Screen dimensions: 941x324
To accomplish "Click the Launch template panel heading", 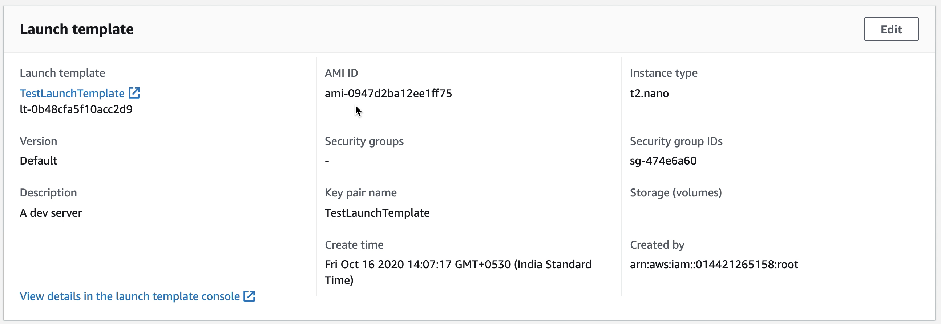I will click(x=76, y=29).
